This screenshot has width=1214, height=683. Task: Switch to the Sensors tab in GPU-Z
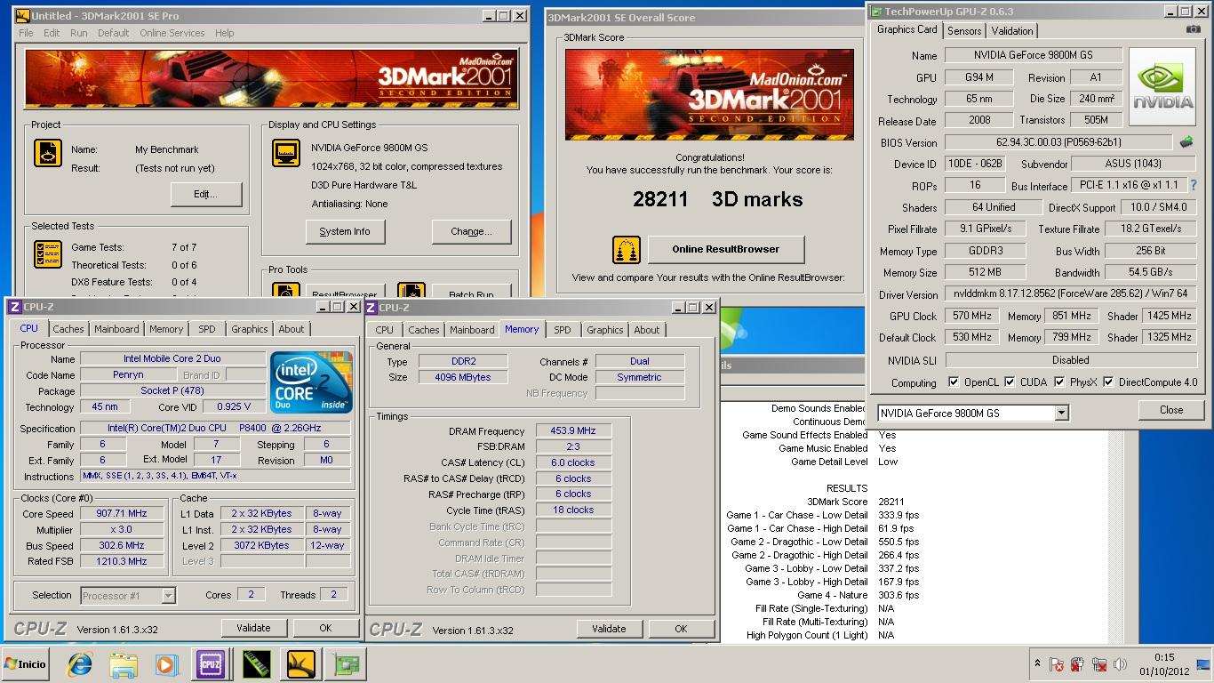coord(964,30)
